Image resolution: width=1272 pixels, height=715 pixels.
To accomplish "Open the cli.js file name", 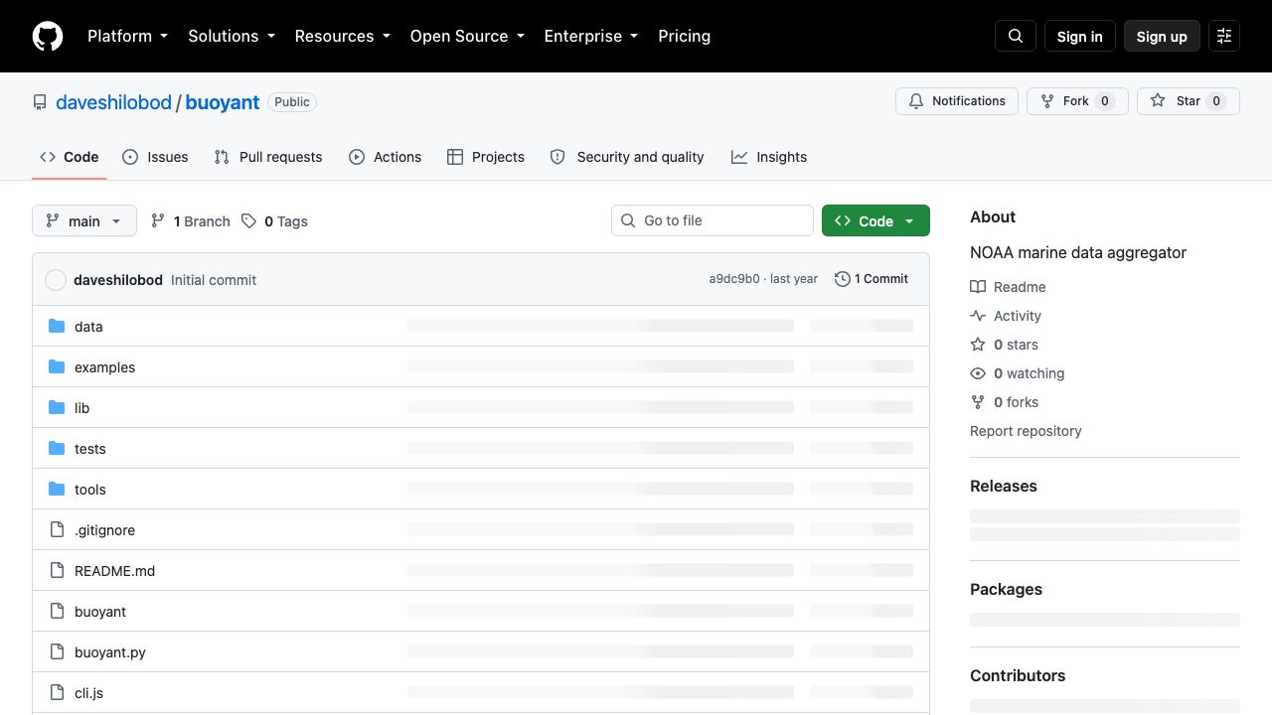I will click(88, 693).
